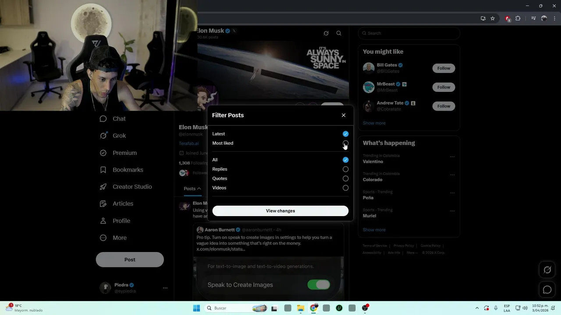Toggle Speak to Create Images switch
The image size is (561, 315).
click(x=319, y=285)
